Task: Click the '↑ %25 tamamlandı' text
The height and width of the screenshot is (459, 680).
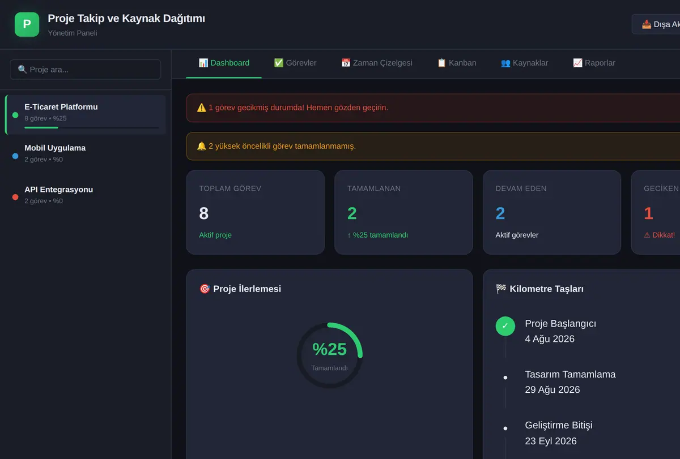Action: pos(378,235)
